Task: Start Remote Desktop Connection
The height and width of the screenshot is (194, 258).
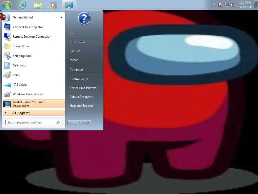Action: (34, 36)
